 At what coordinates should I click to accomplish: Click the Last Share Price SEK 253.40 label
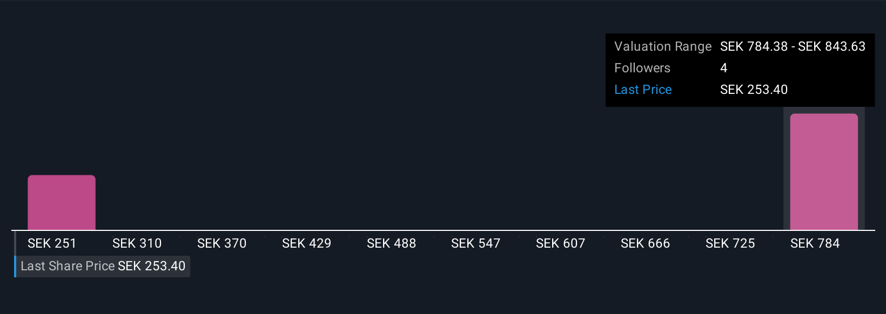pyautogui.click(x=103, y=266)
